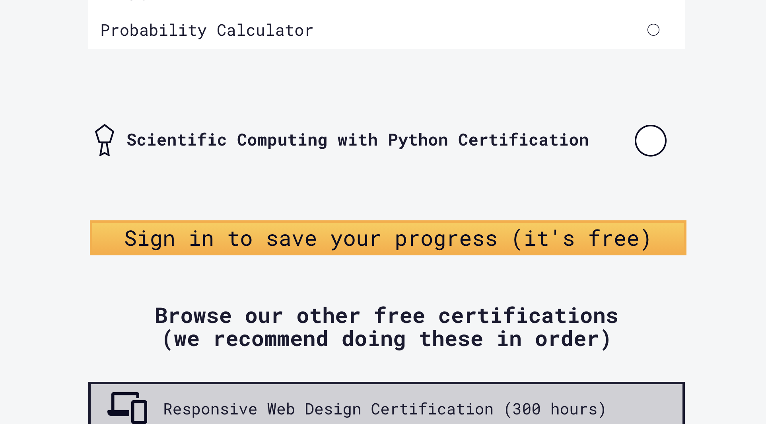
Task: Collapse the Probability Calculator project list
Action: point(207,30)
